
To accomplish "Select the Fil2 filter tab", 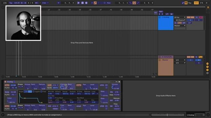I will [49, 106].
